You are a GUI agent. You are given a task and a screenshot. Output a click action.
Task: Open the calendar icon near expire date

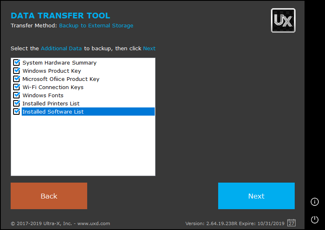pos(291,223)
